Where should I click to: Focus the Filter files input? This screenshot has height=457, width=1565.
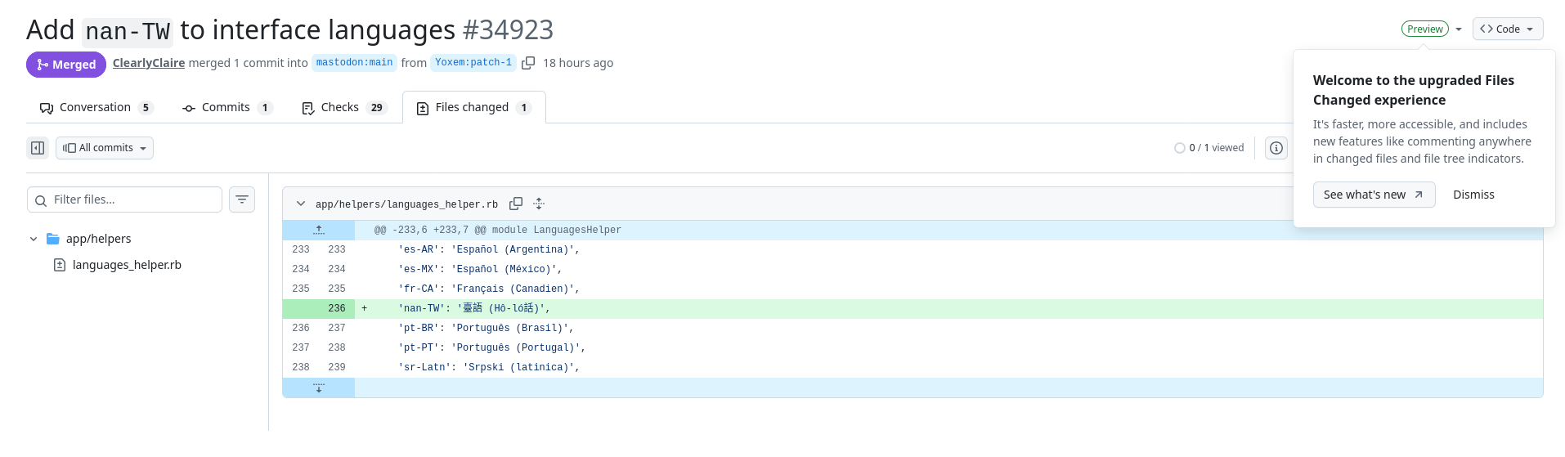click(x=124, y=199)
